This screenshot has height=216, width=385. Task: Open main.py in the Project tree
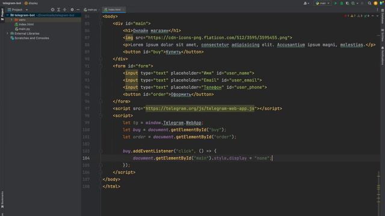pos(24,29)
